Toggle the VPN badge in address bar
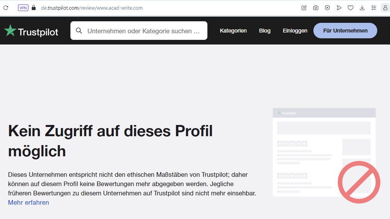Image resolution: width=390 pixels, height=219 pixels. click(23, 8)
